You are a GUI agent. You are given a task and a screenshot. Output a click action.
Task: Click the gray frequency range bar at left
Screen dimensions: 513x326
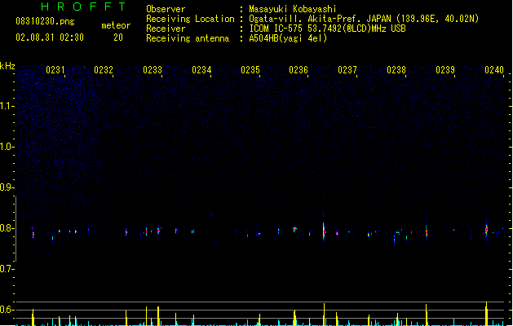[x=16, y=228]
